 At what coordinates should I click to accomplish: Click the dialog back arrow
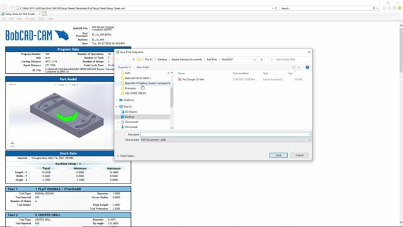[x=118, y=59]
